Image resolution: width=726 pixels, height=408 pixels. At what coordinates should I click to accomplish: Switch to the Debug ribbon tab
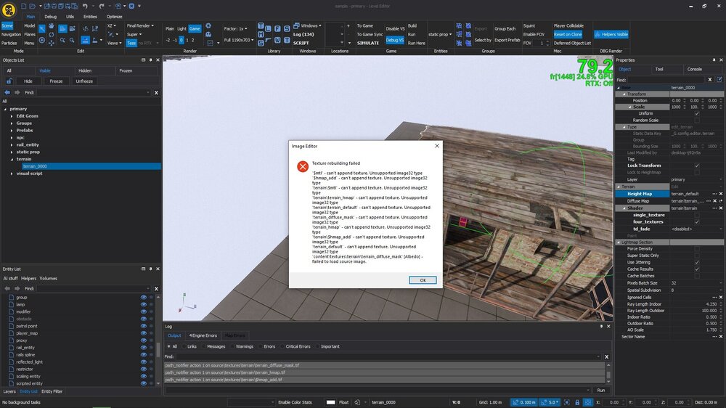[x=50, y=16]
